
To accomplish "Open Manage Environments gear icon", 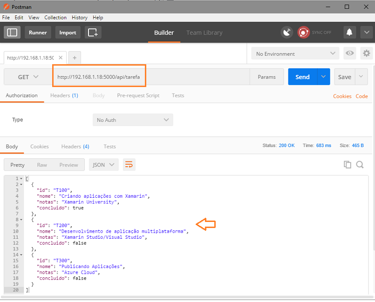I will [x=367, y=53].
